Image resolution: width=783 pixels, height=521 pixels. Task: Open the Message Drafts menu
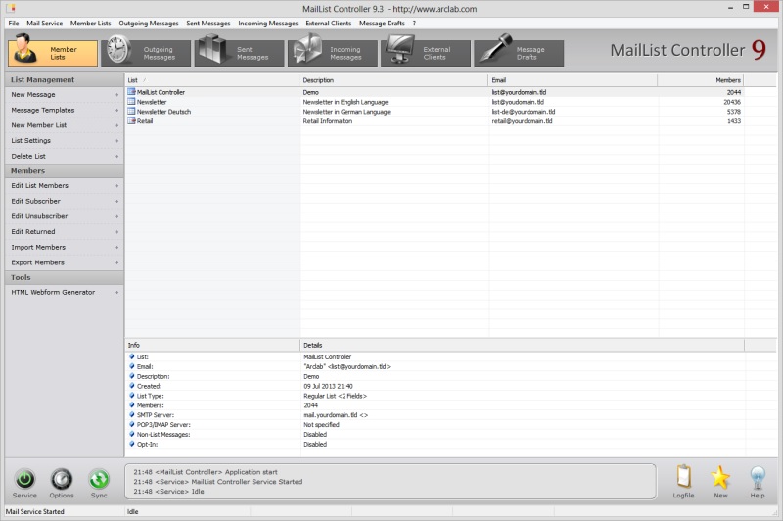tap(382, 23)
